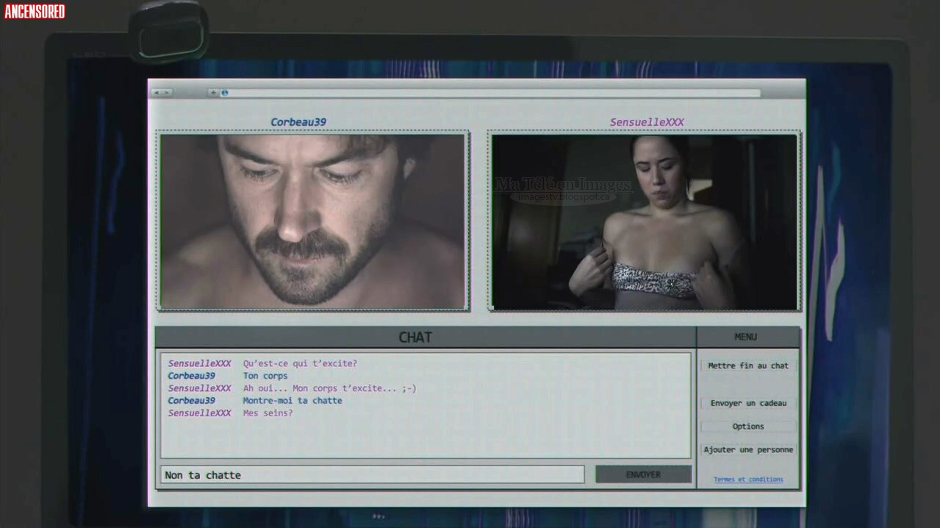Open the Termes et conditions link
Image resolution: width=940 pixels, height=528 pixels.
pyautogui.click(x=748, y=479)
